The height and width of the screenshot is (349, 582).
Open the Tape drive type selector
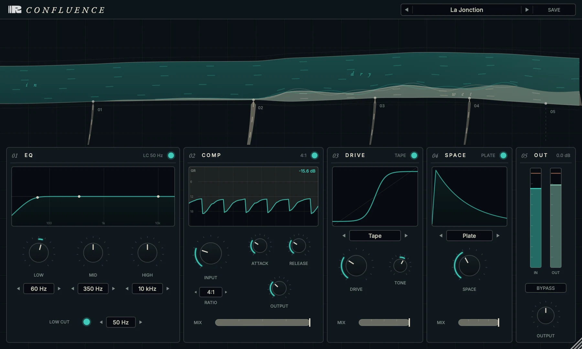(x=375, y=236)
